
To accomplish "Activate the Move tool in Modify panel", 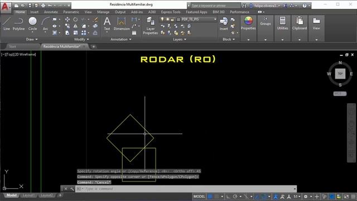I will tap(67, 20).
